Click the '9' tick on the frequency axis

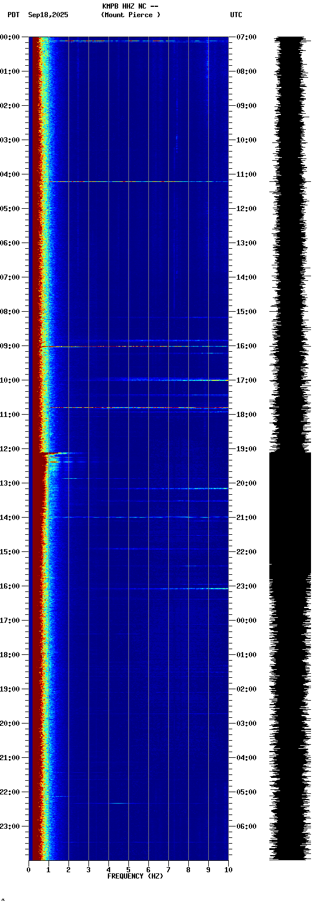tap(208, 870)
